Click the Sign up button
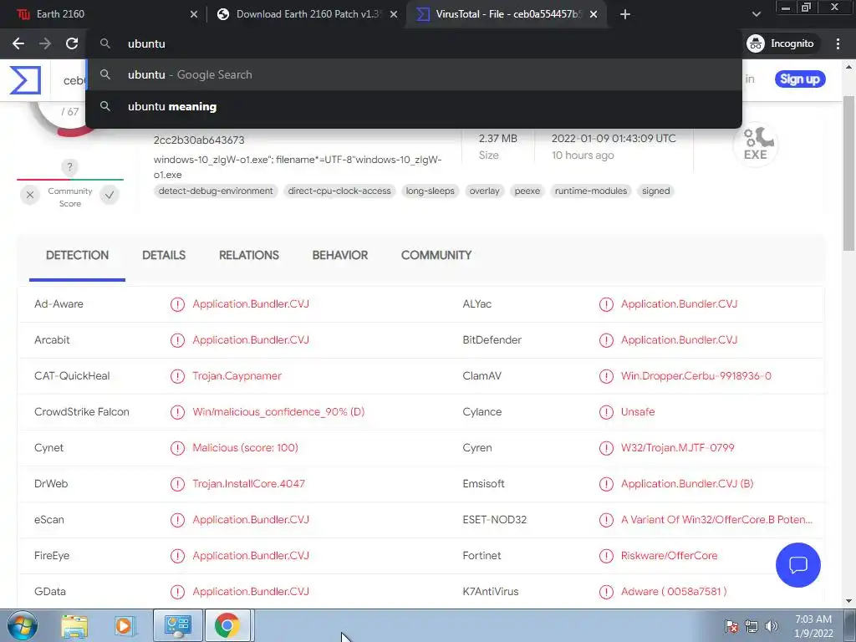The width and height of the screenshot is (856, 642). (800, 79)
